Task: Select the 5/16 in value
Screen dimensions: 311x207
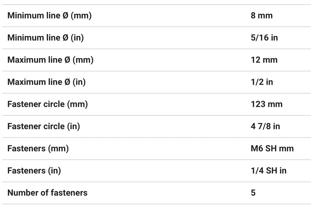Action: (264, 38)
